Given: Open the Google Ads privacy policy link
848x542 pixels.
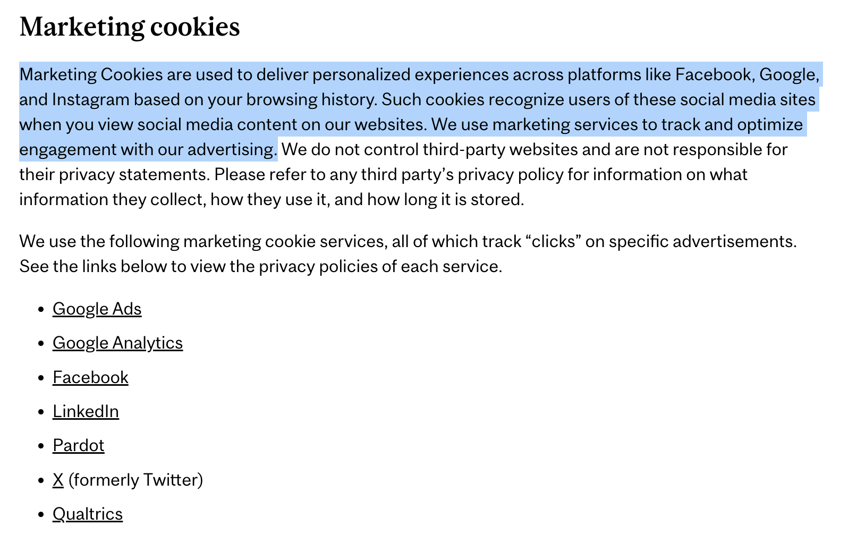Looking at the screenshot, I should (97, 309).
